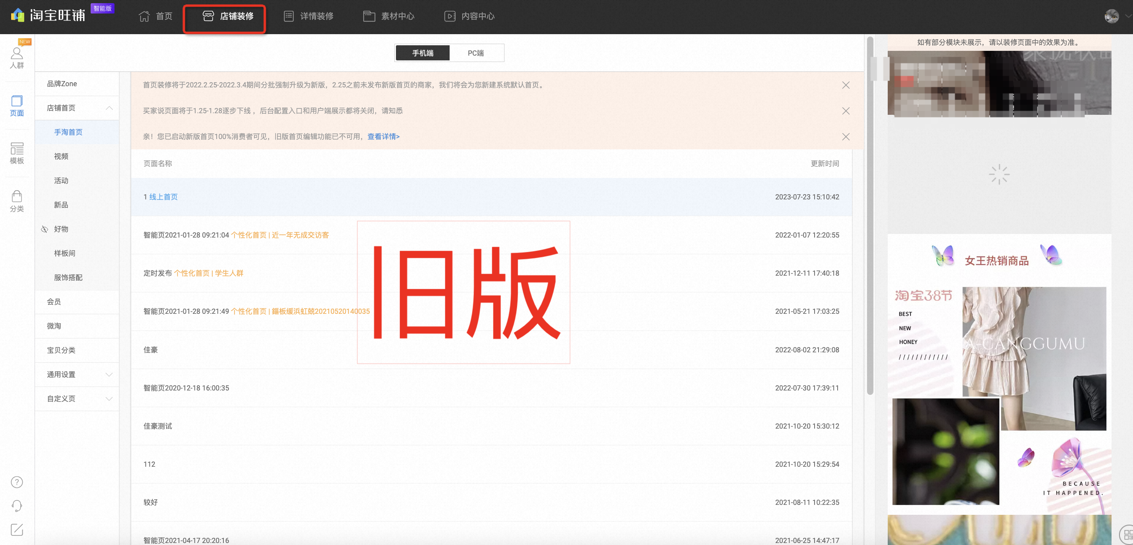Select the 佳豪 page row
1133x545 pixels.
click(x=491, y=350)
